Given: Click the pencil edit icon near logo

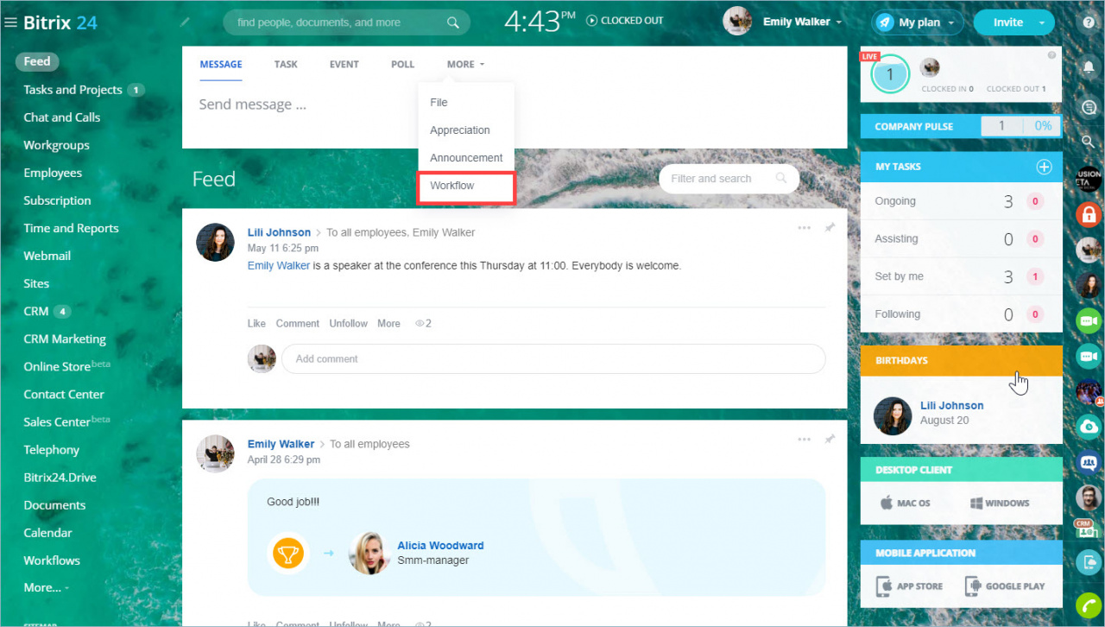Looking at the screenshot, I should pyautogui.click(x=185, y=22).
